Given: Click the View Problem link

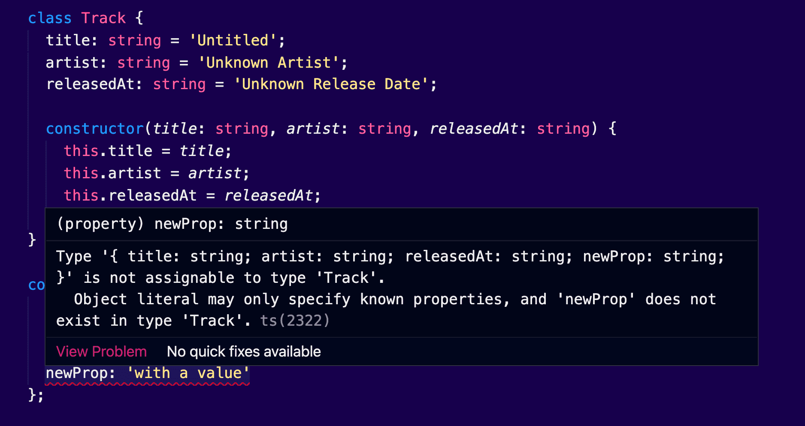Looking at the screenshot, I should (101, 351).
